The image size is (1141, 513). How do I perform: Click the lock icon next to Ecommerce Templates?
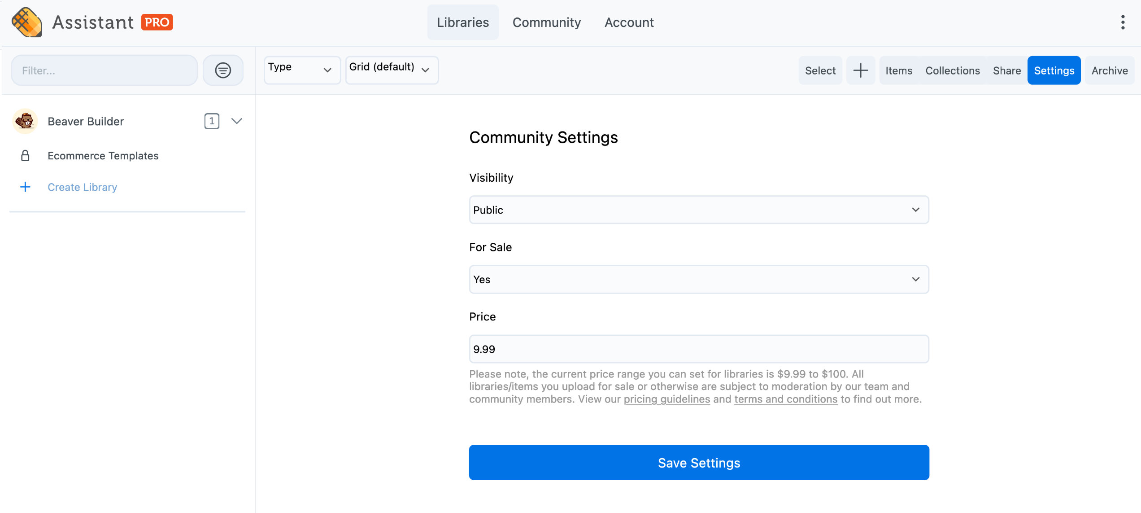(25, 156)
